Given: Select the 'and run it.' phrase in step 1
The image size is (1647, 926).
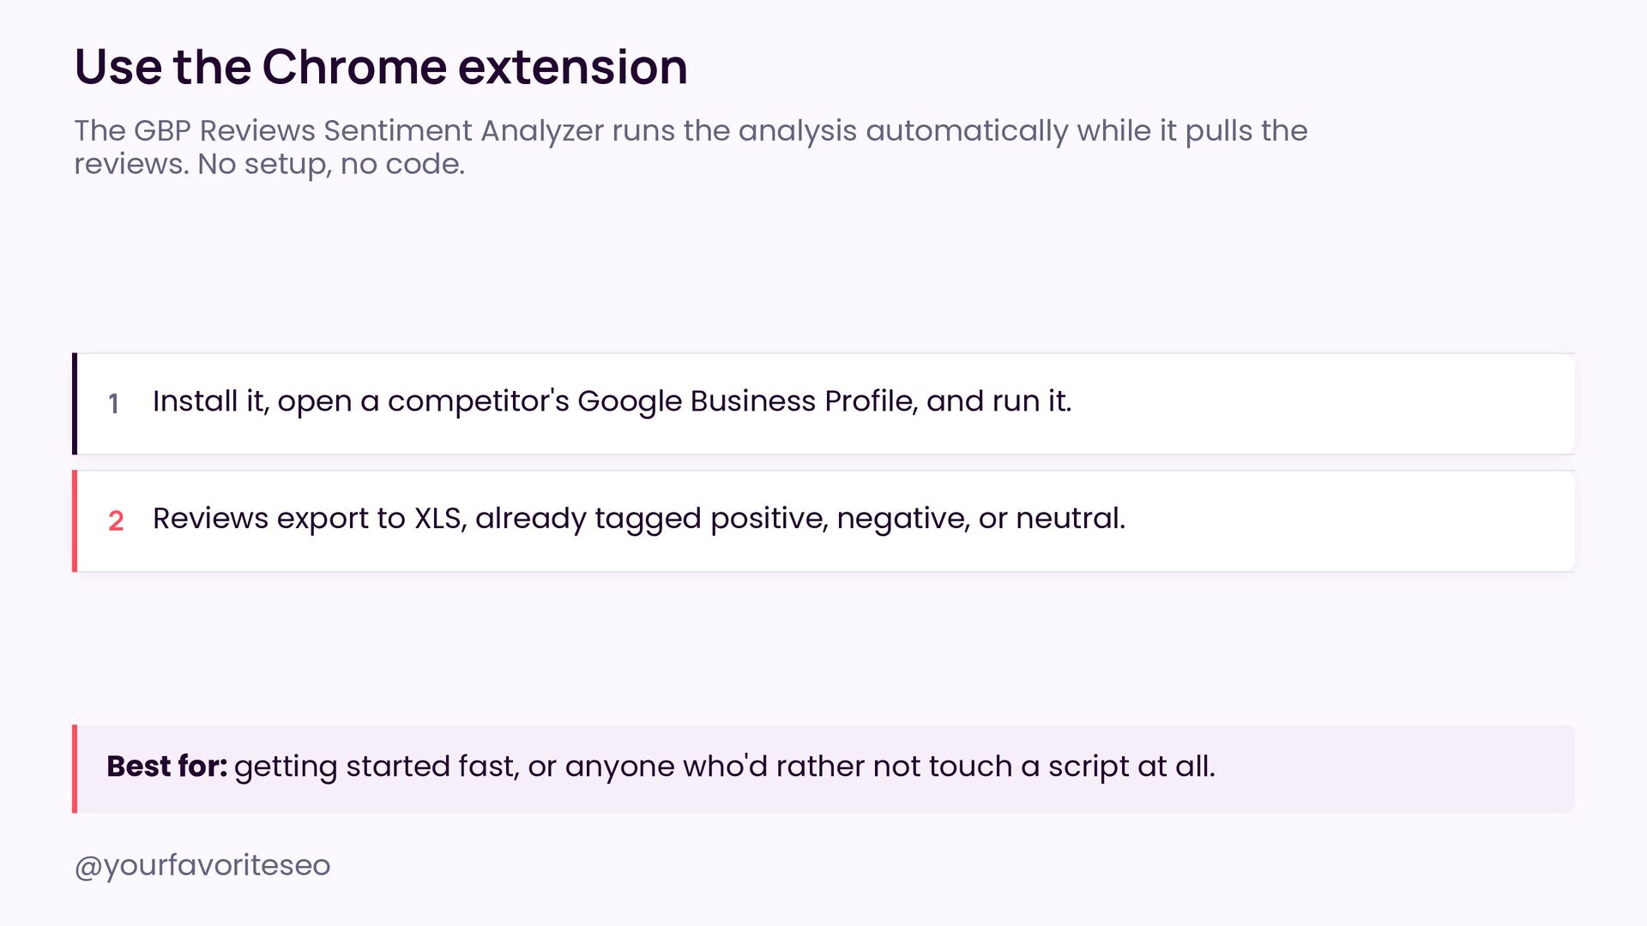Looking at the screenshot, I should [999, 401].
